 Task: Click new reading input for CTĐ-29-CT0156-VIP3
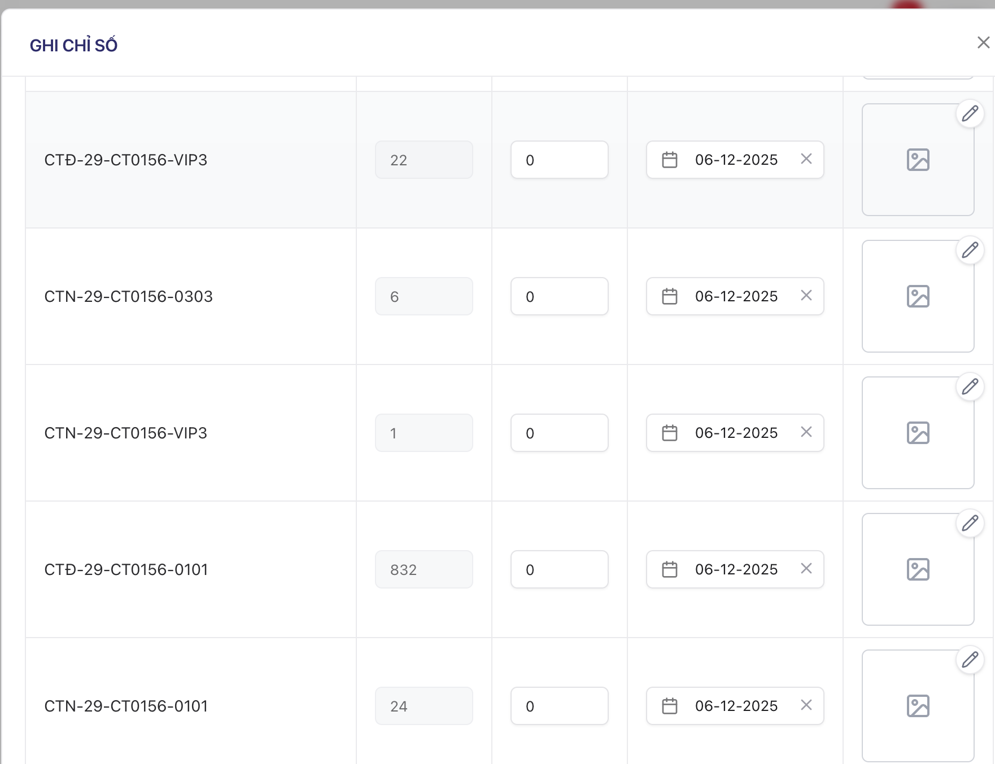click(559, 160)
